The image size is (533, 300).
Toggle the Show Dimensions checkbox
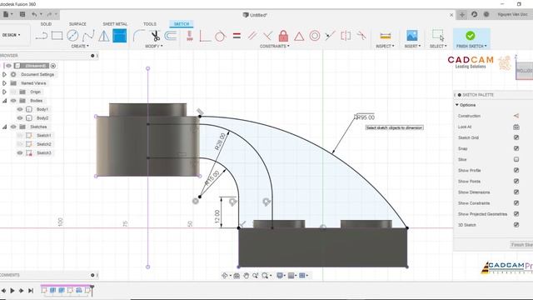click(x=516, y=192)
